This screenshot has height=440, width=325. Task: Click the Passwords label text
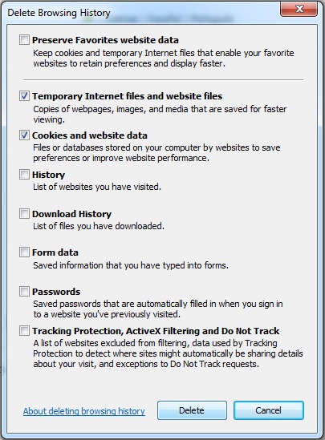56,292
